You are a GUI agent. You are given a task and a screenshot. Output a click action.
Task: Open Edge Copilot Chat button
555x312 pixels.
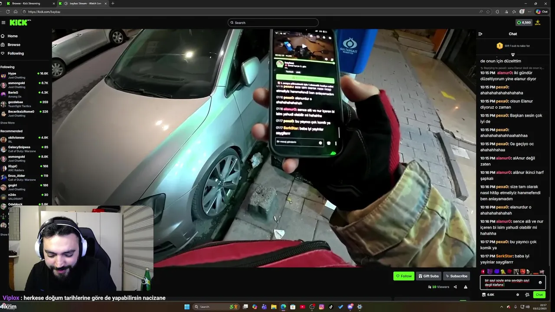542,12
